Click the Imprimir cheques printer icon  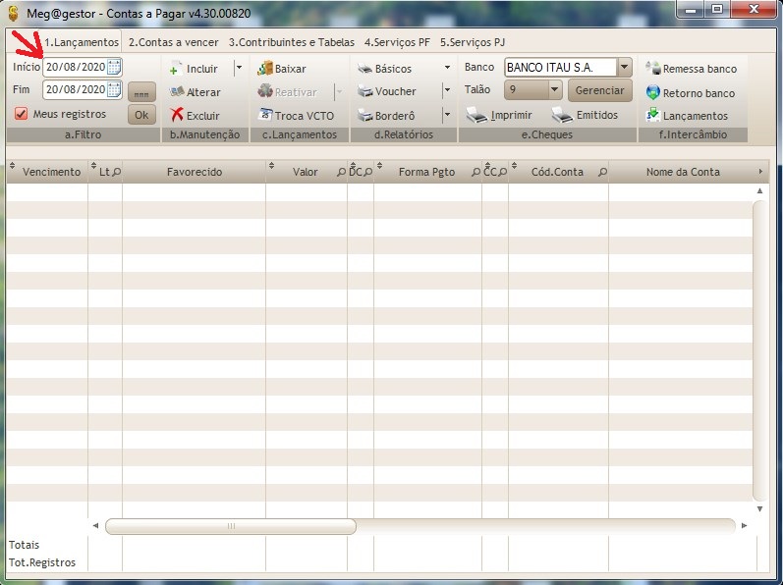(x=476, y=115)
